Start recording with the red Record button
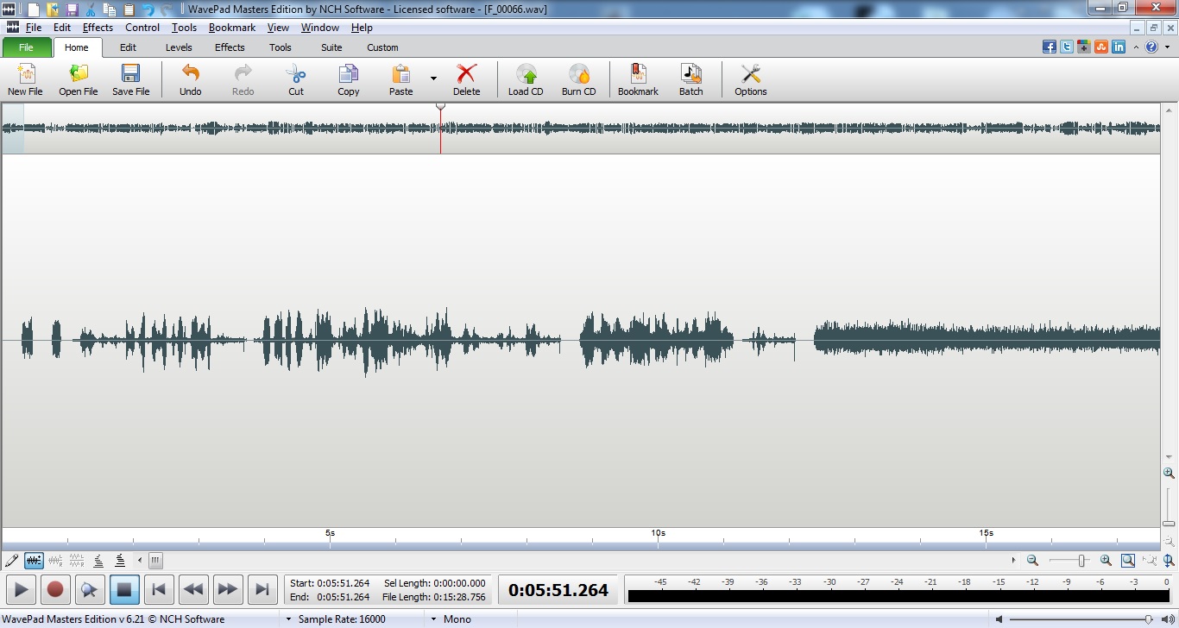The width and height of the screenshot is (1179, 628). pos(55,590)
